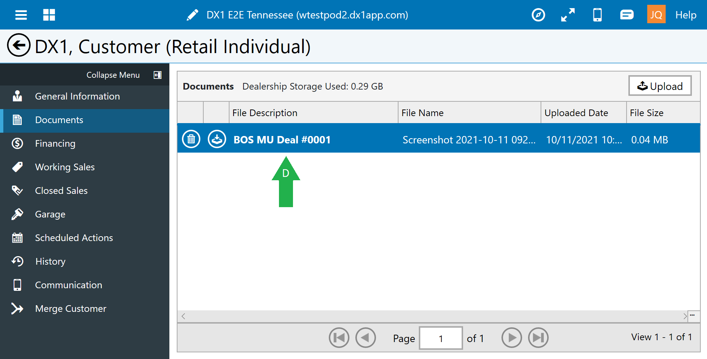Click the History clock icon
707x359 pixels.
[x=17, y=261]
